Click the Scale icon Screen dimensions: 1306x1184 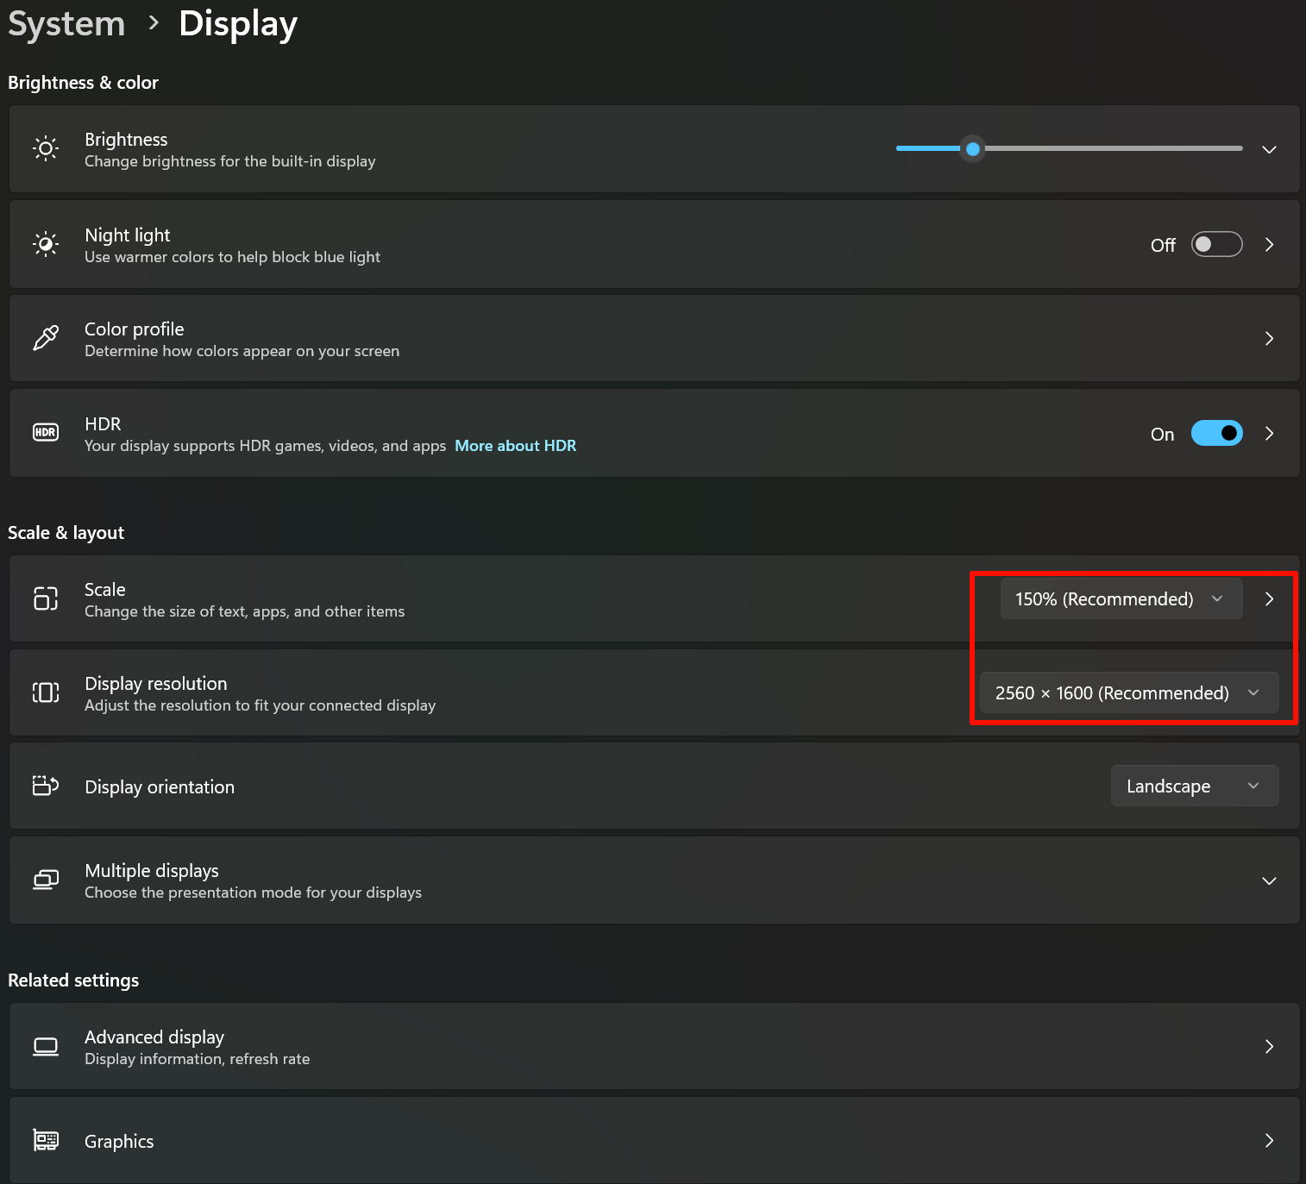click(46, 598)
